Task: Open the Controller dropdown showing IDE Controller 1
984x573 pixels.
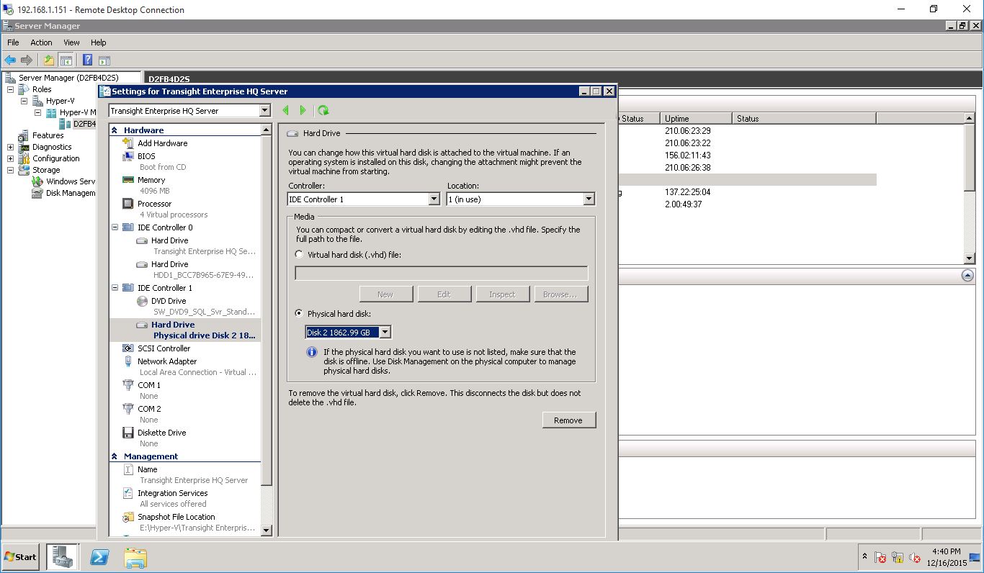Action: pos(434,199)
